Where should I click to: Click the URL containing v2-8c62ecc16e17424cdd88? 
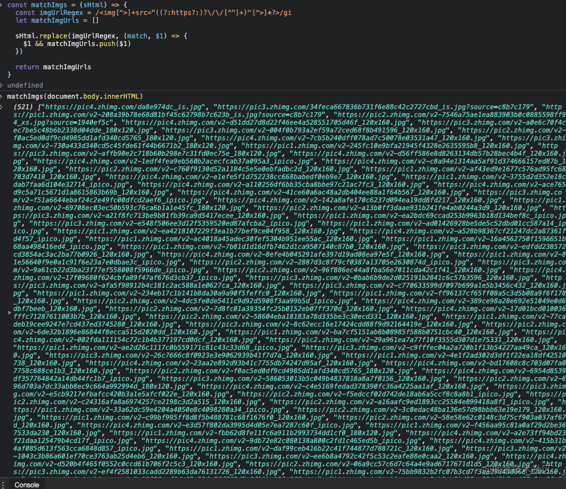click(x=329, y=324)
